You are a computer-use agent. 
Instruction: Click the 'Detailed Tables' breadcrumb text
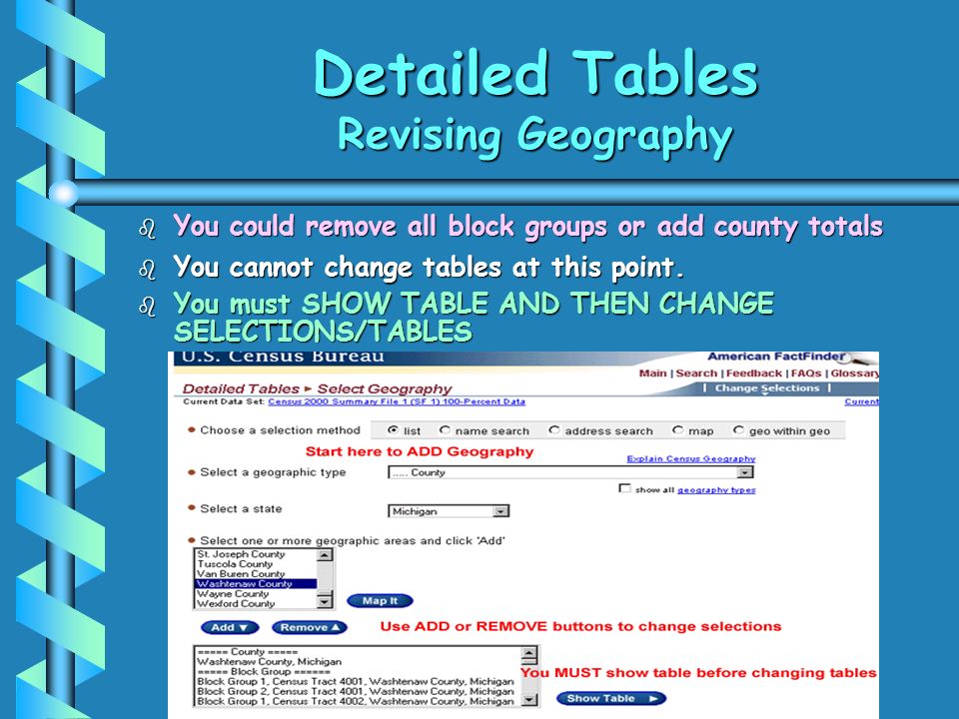click(x=241, y=388)
